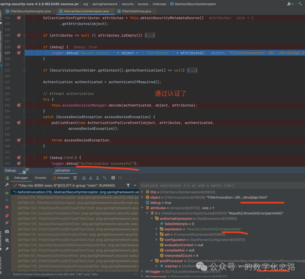
Task: Expand the 'configuration' SpelParserConfiguration node
Action: [x=156, y=239]
